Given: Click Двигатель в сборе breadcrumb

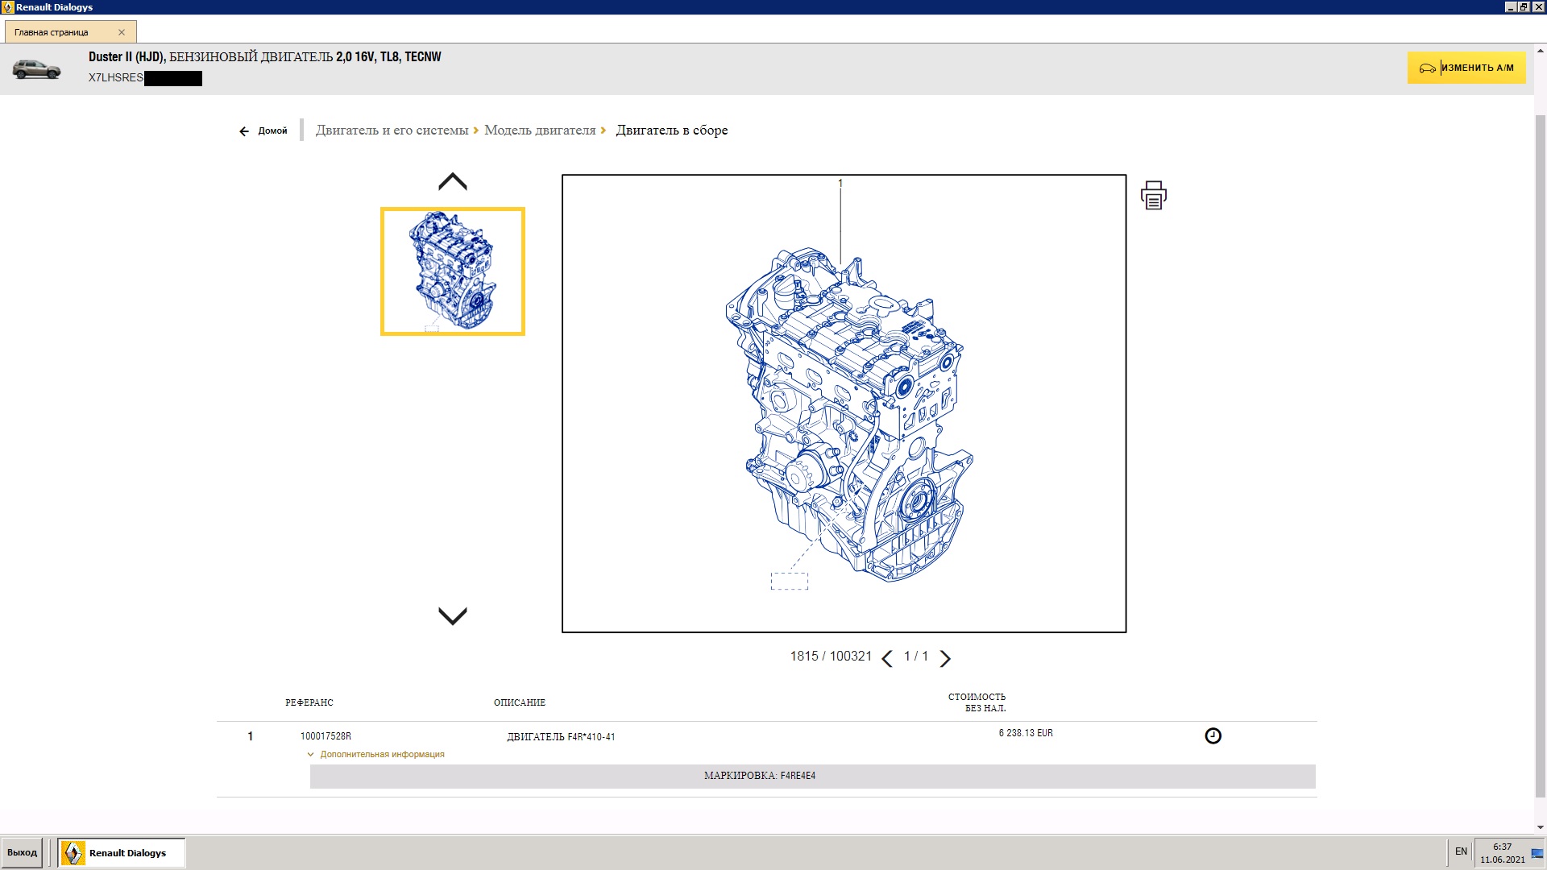Looking at the screenshot, I should tap(672, 130).
